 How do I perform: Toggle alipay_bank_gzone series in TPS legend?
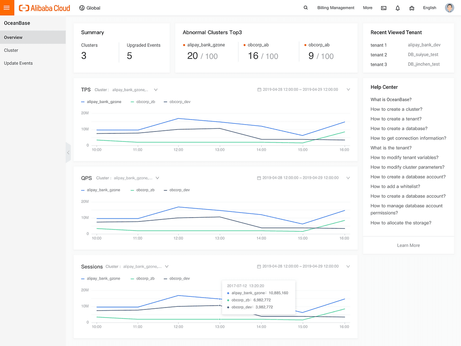[101, 102]
